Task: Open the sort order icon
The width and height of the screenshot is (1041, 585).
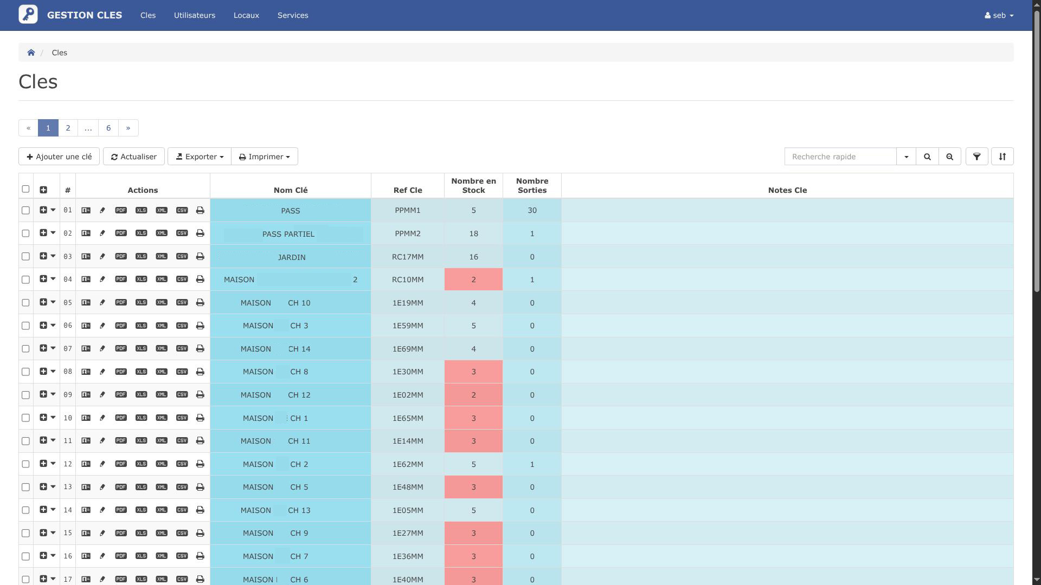Action: tap(1002, 157)
